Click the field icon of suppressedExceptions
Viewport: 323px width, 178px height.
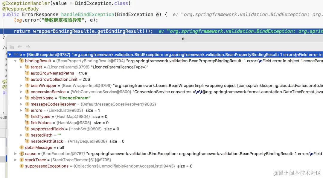pyautogui.click(x=22, y=166)
